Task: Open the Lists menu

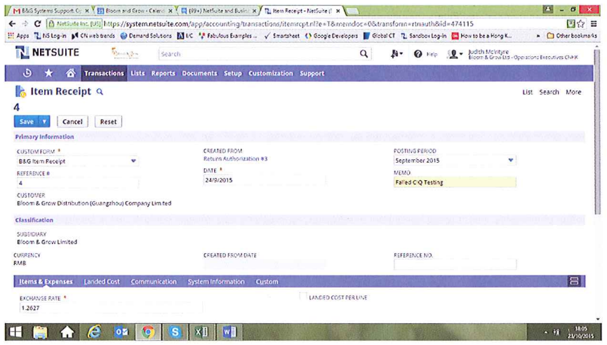Action: pos(138,73)
